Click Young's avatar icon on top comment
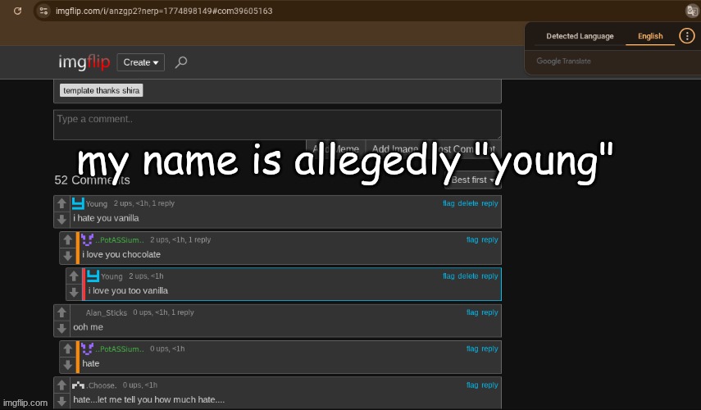Viewport: 701px width, 410px height. (x=78, y=203)
